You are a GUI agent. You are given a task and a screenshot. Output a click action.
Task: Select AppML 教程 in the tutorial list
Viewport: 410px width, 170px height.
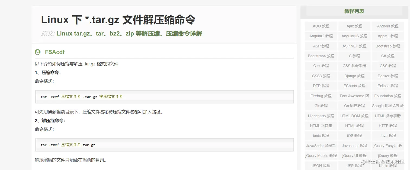point(388,36)
